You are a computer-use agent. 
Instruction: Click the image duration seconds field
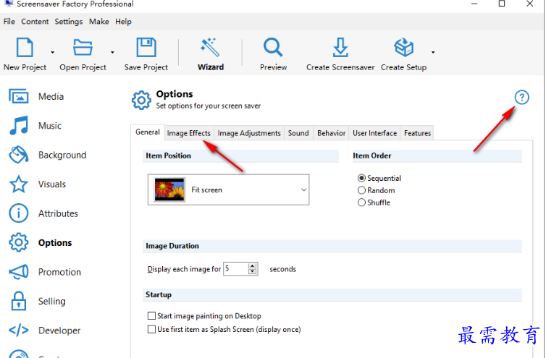click(235, 269)
